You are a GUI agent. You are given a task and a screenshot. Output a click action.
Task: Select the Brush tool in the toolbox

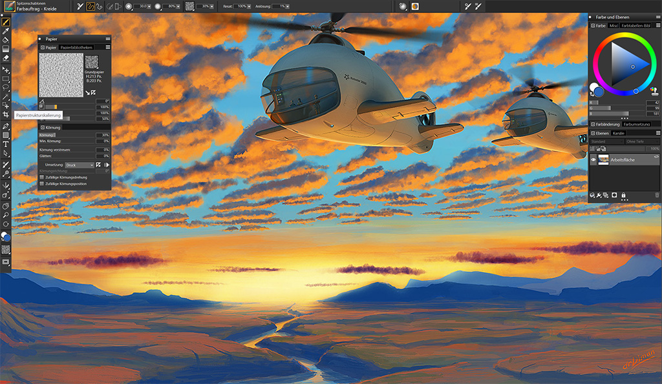click(5, 21)
